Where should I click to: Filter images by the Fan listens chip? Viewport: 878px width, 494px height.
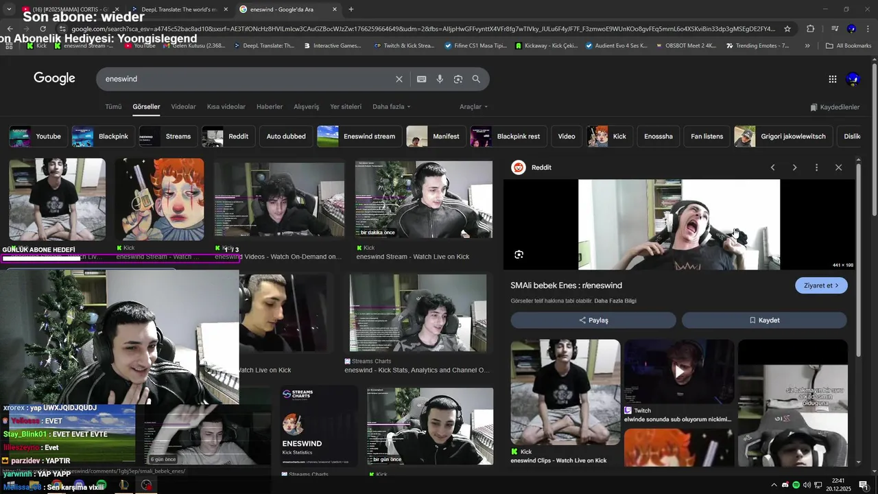tap(707, 137)
